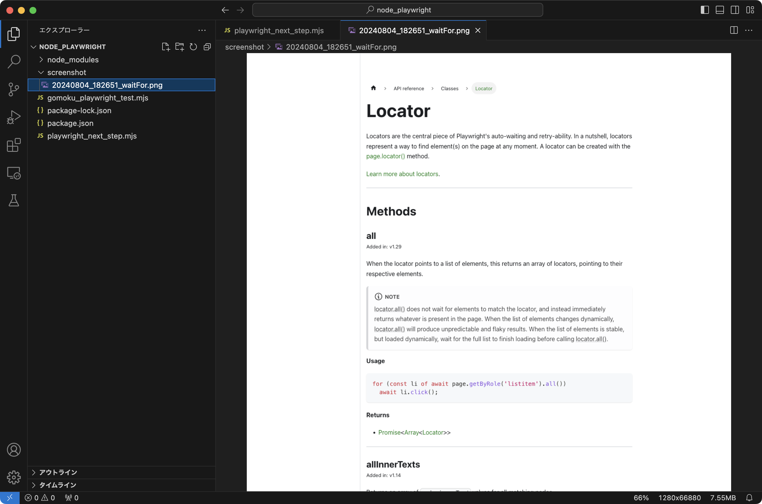Open the Source Control view
Image resolution: width=762 pixels, height=504 pixels.
tap(14, 89)
